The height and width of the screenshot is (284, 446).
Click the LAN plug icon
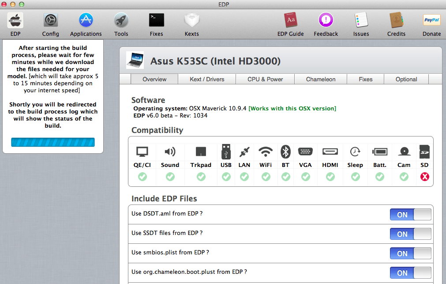pyautogui.click(x=244, y=152)
